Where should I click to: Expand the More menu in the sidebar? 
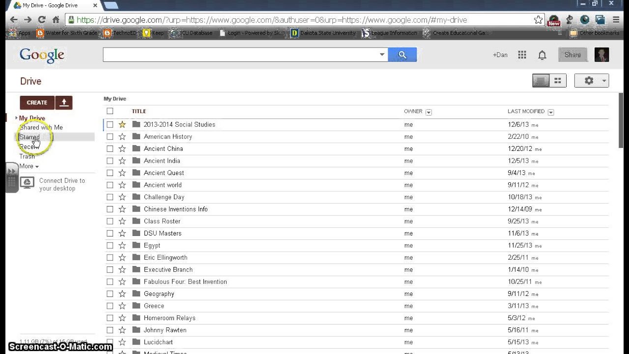click(x=29, y=166)
